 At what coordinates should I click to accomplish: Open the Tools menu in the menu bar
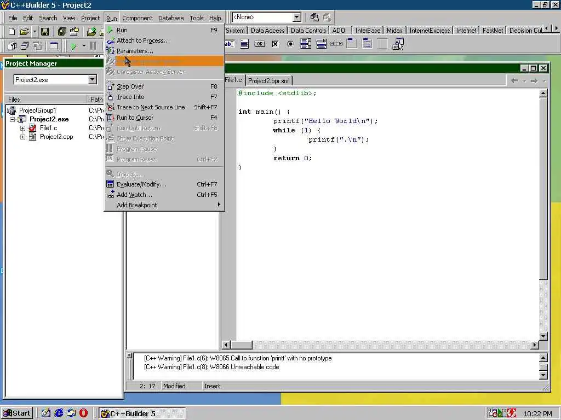tap(197, 18)
